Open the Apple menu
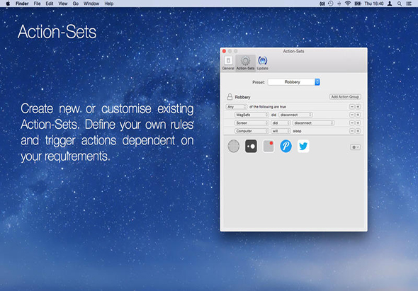This screenshot has height=291, width=418. click(x=8, y=4)
